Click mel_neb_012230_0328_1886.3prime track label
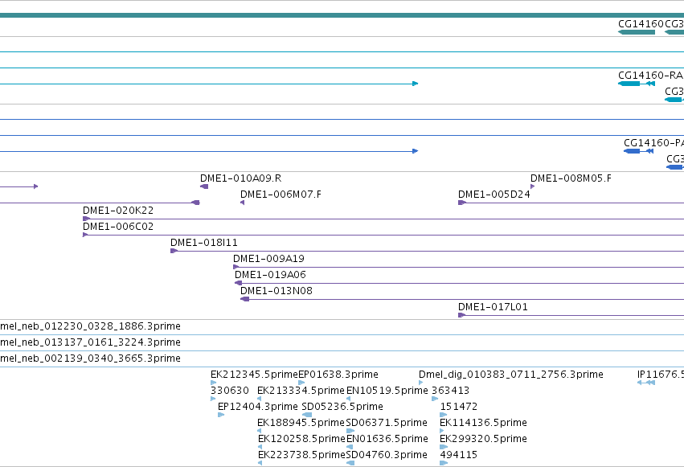The width and height of the screenshot is (684, 467). [90, 326]
